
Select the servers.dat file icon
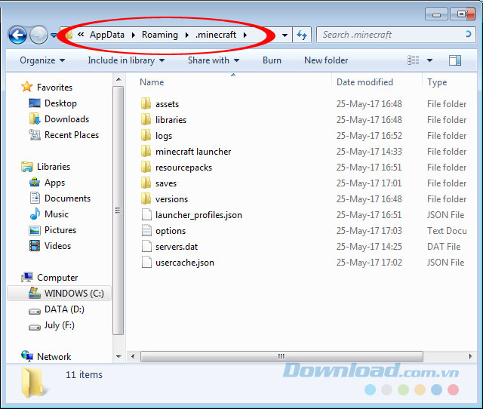(x=146, y=247)
